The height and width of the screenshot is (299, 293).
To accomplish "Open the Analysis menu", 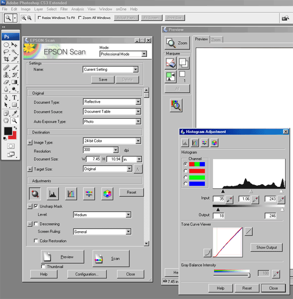I will [77, 9].
